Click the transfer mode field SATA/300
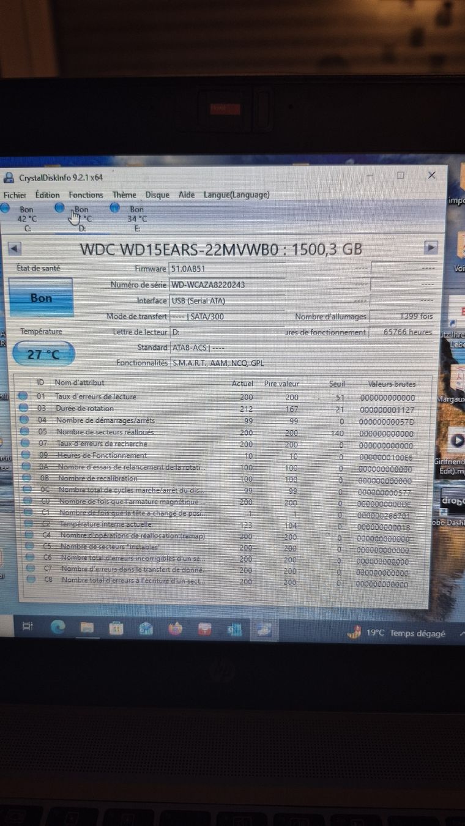 [x=227, y=316]
